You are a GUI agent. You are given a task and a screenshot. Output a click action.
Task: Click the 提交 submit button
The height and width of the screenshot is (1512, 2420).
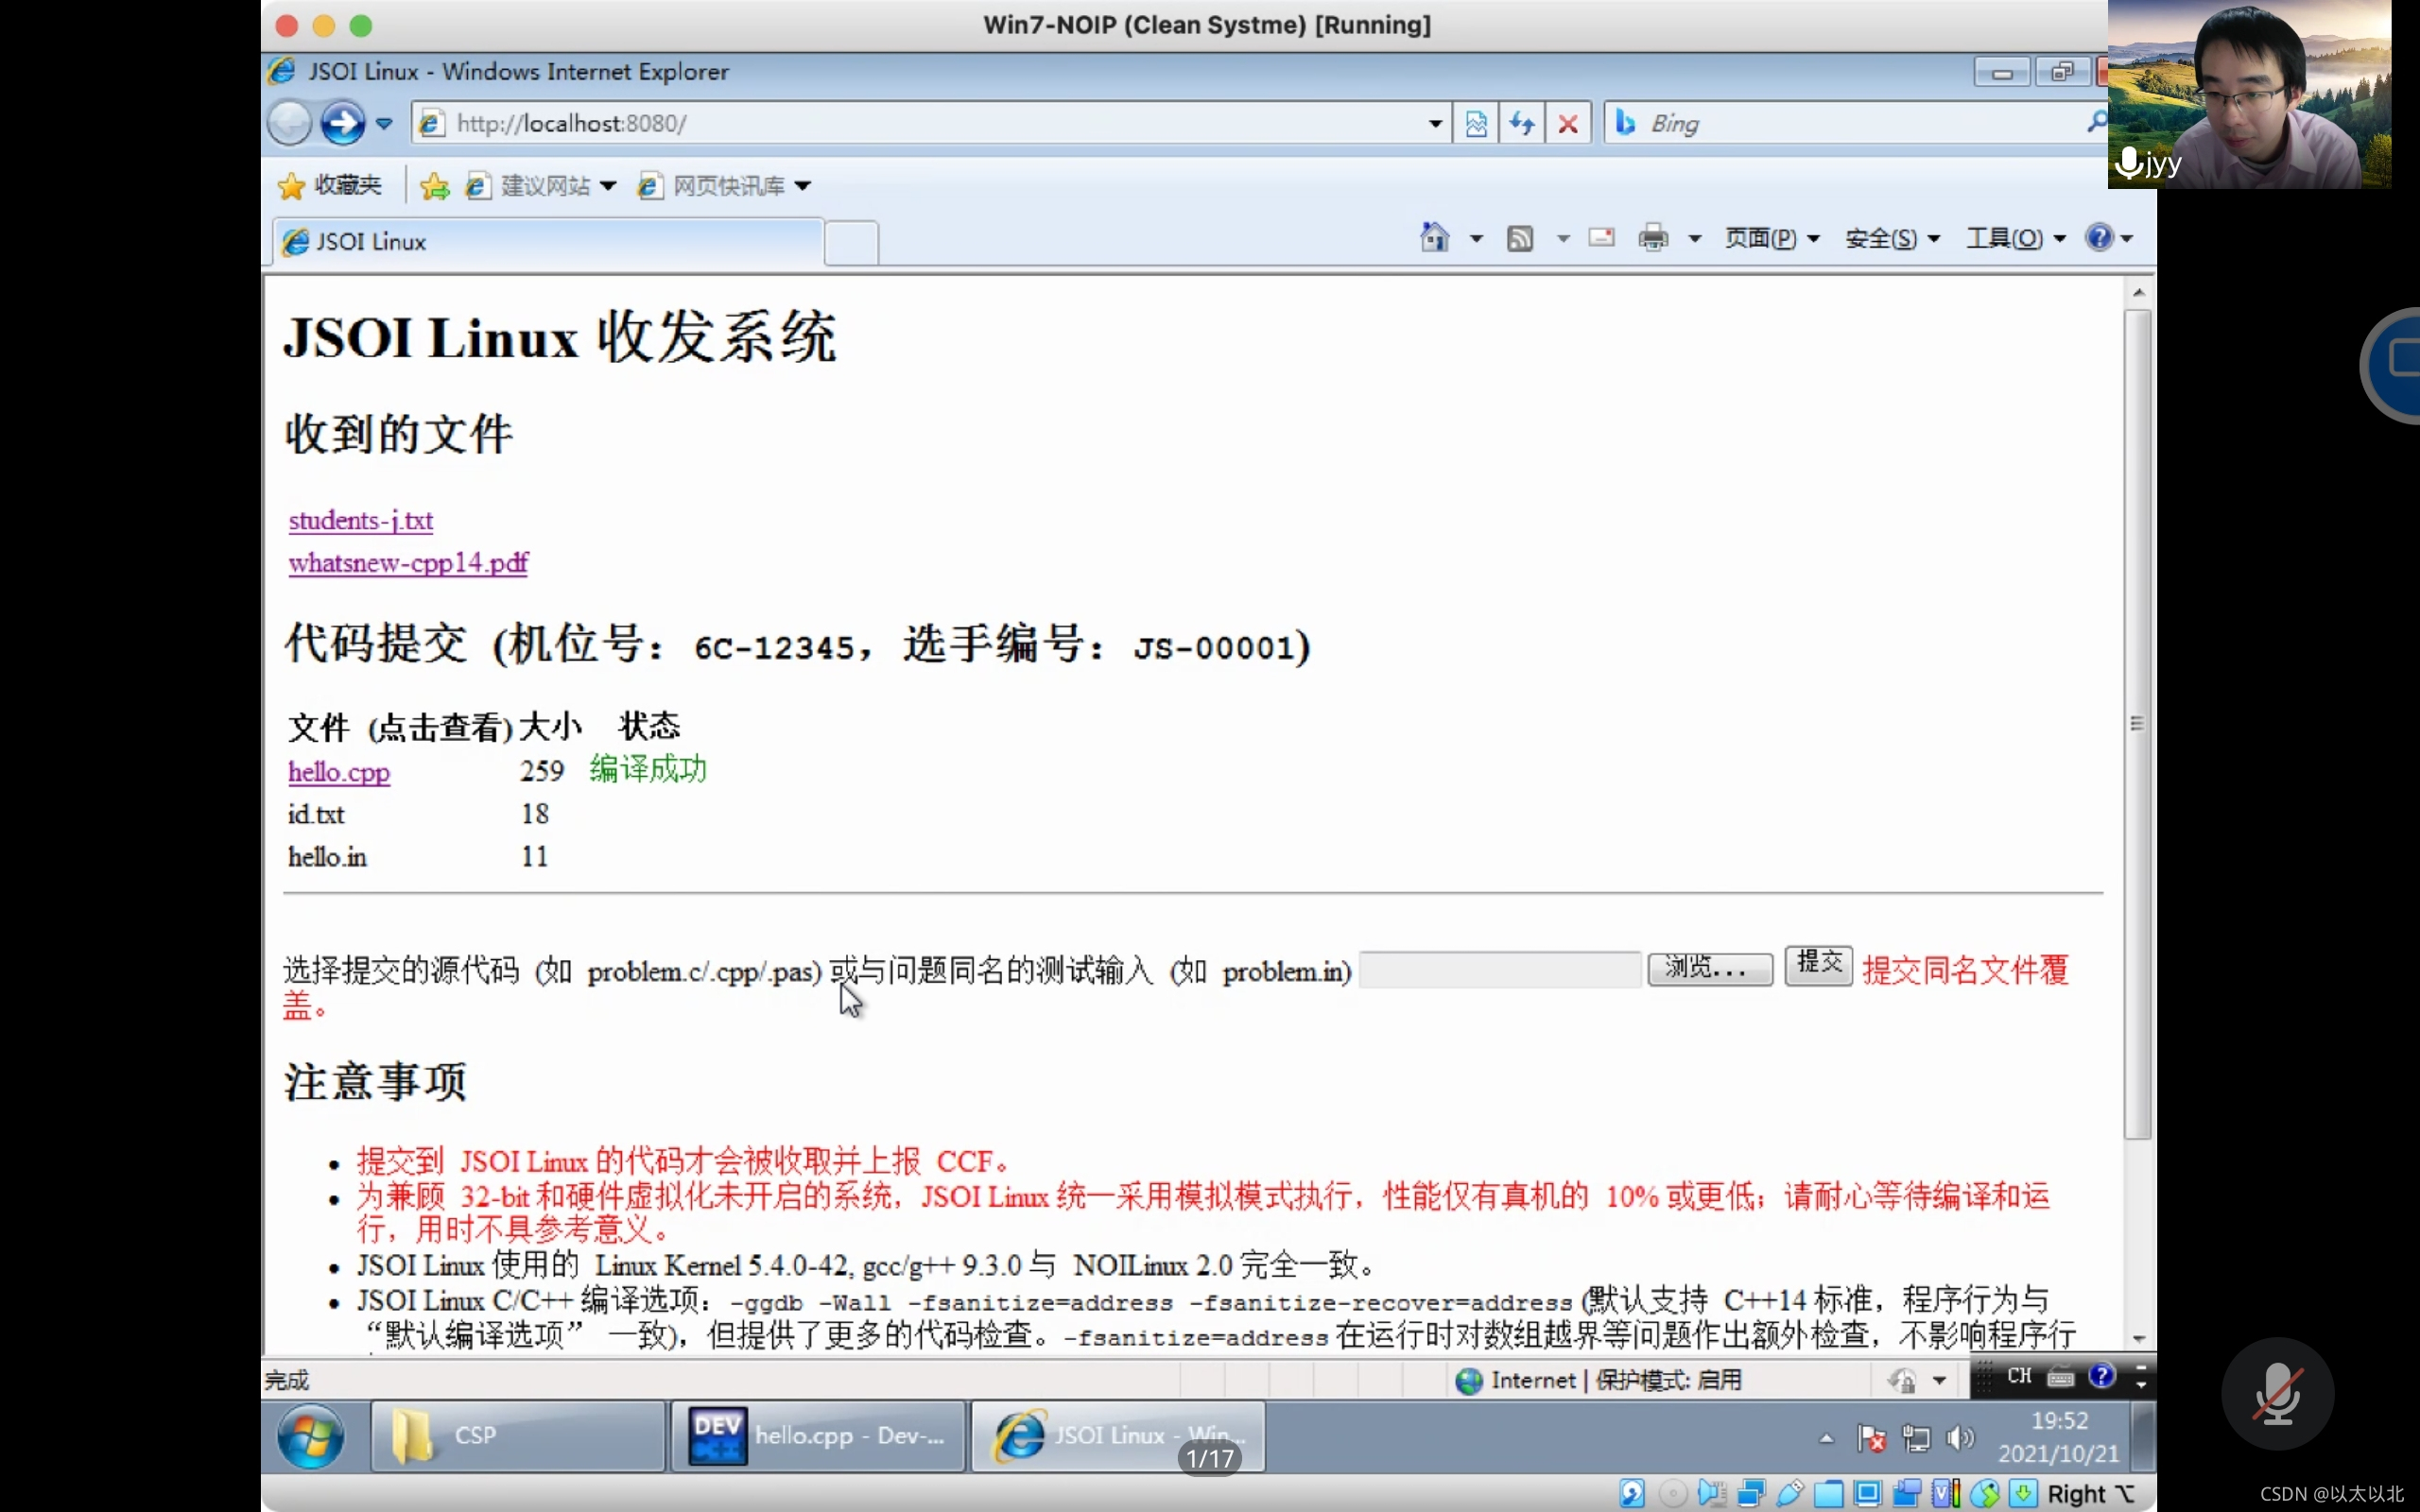tap(1818, 964)
